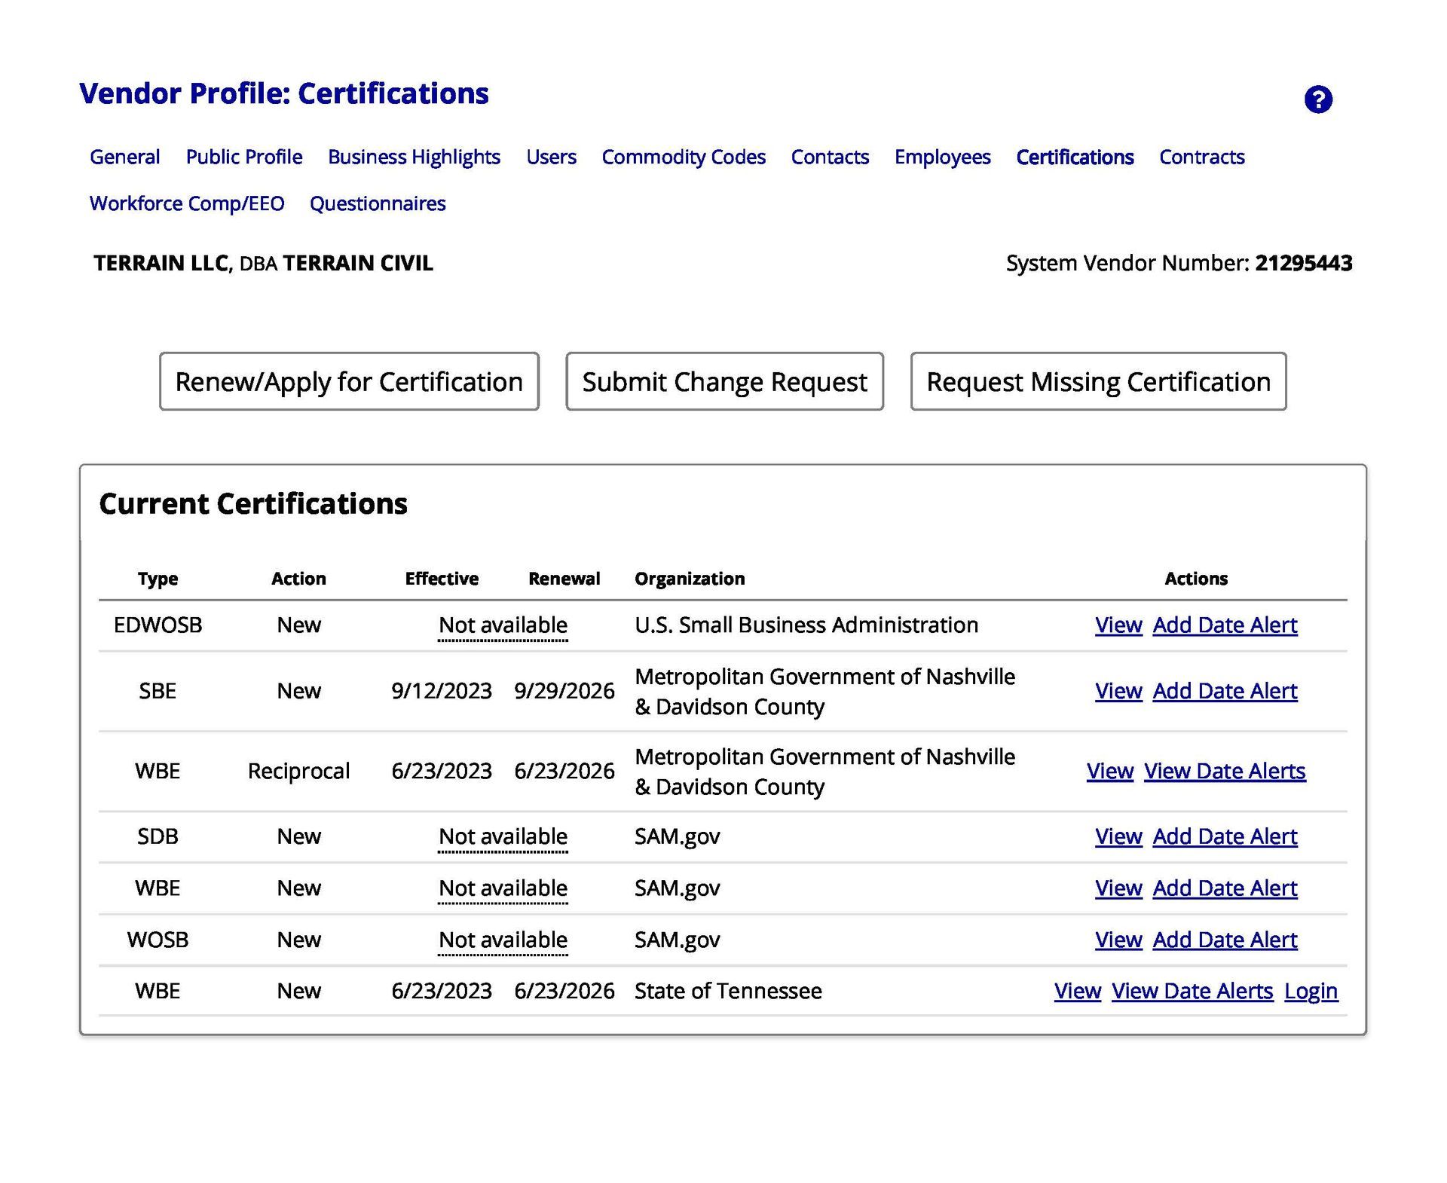Open the General tab
This screenshot has width=1447, height=1183.
coord(124,157)
